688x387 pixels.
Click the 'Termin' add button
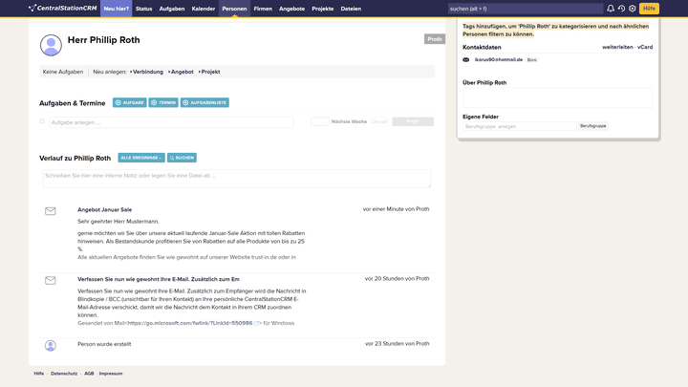163,102
